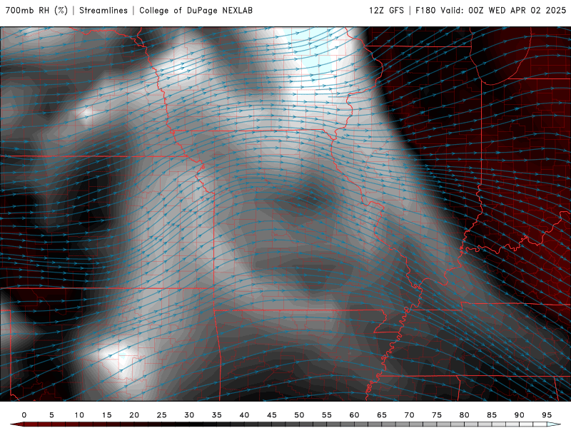This screenshot has height=428, width=571.
Task: Click the "65" colorbar label
Action: coord(382,415)
